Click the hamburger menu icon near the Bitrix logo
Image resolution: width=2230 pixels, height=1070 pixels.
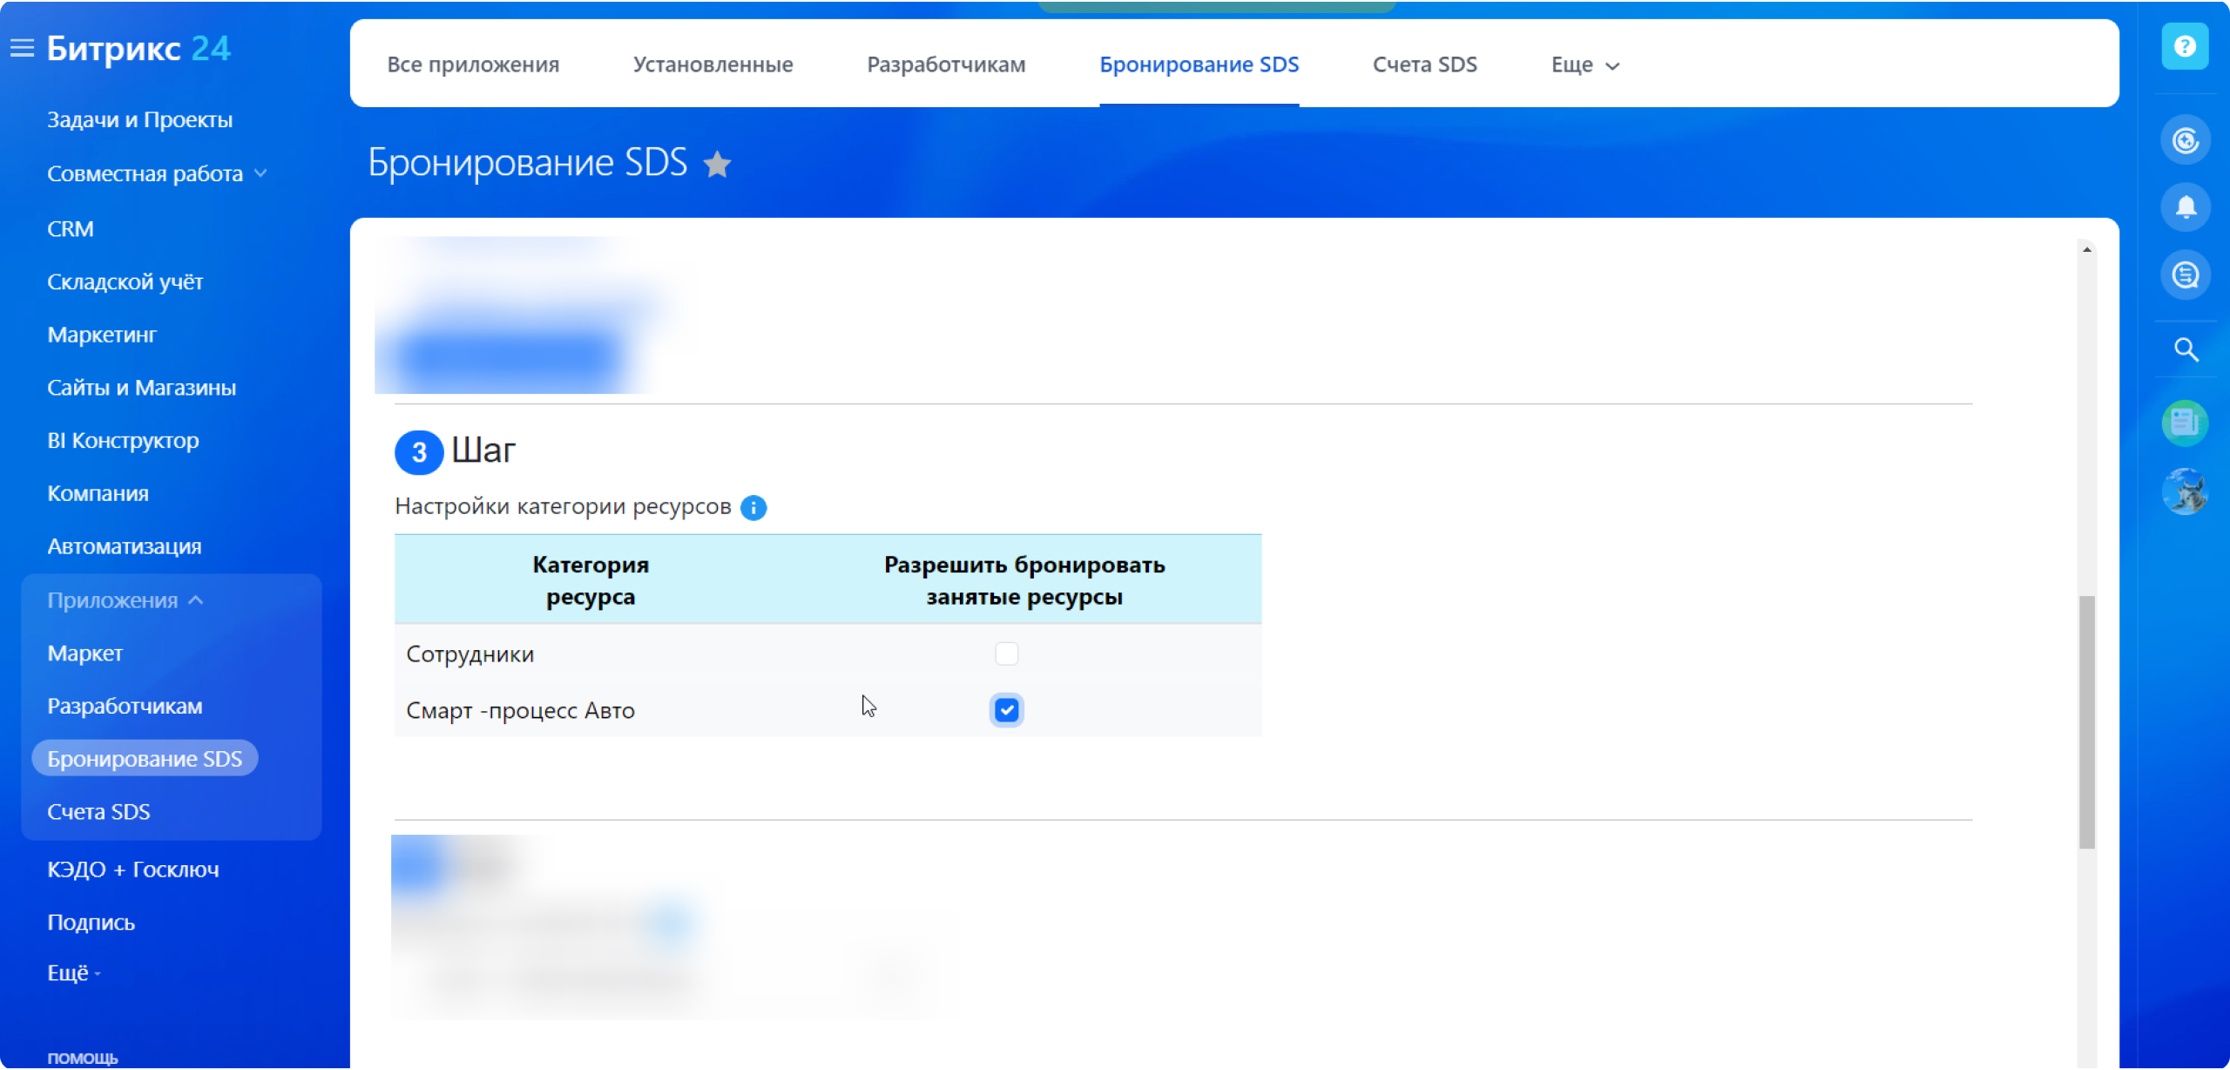click(22, 48)
